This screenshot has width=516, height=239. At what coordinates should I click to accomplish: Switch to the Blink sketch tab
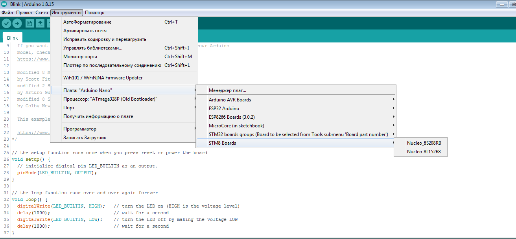(13, 38)
